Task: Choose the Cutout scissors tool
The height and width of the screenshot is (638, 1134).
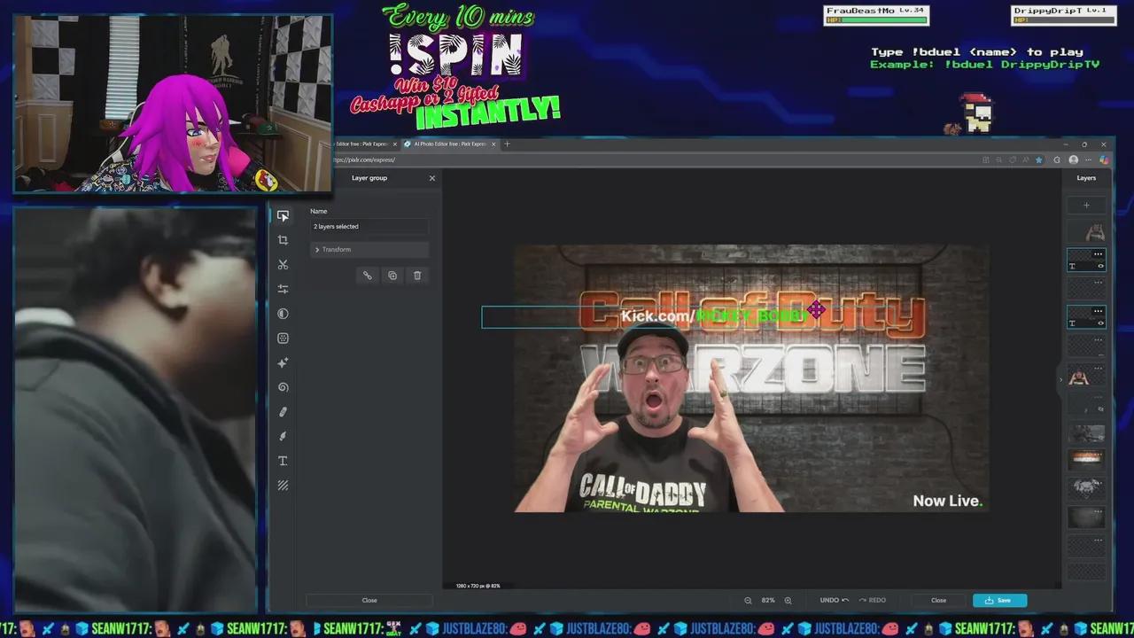Action: click(x=283, y=265)
